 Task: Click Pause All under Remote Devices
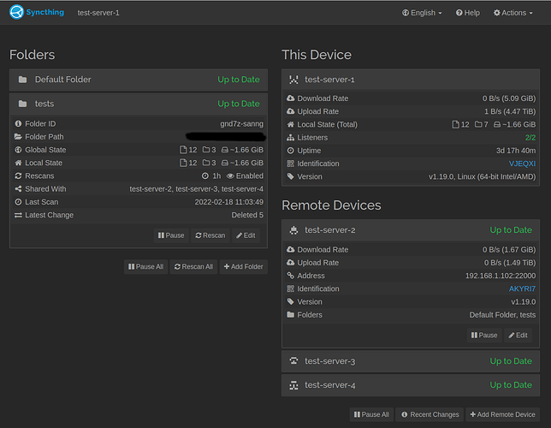pos(371,414)
